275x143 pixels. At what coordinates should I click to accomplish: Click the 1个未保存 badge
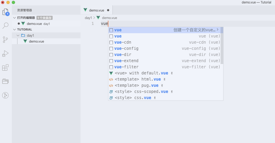pyautogui.click(x=45, y=18)
